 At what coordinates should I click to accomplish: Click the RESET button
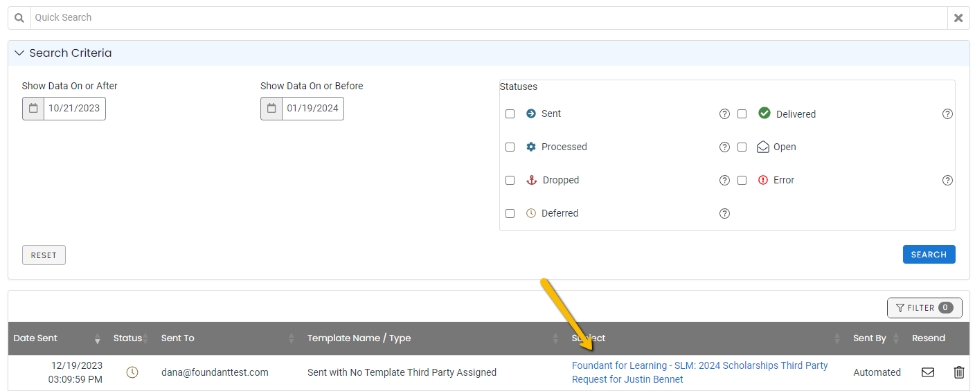pyautogui.click(x=44, y=255)
